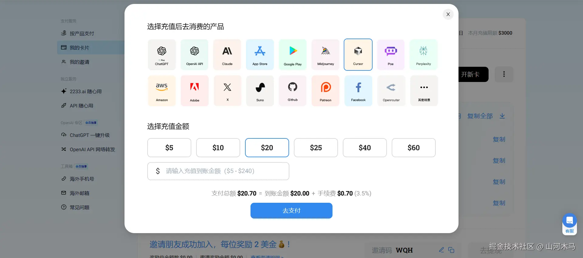Choose the $5 recharge amount
The width and height of the screenshot is (583, 258).
click(169, 148)
